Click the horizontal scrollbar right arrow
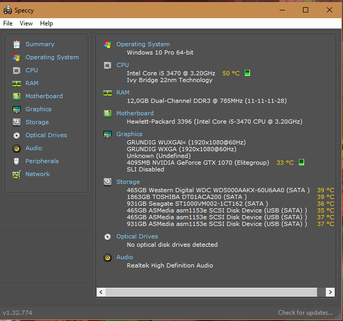The width and height of the screenshot is (343, 321). 330,292
